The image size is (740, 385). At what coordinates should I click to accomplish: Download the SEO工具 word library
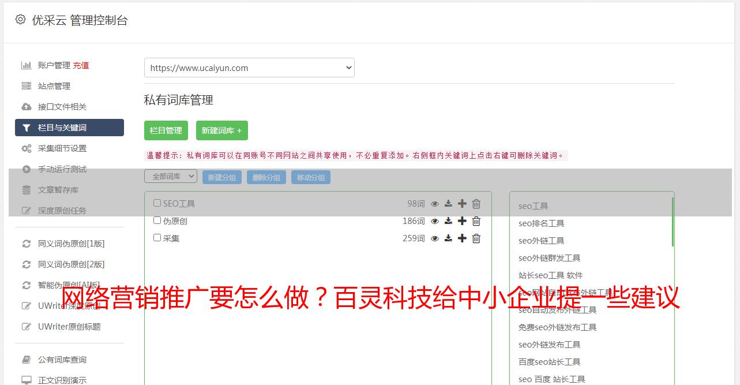[448, 204]
